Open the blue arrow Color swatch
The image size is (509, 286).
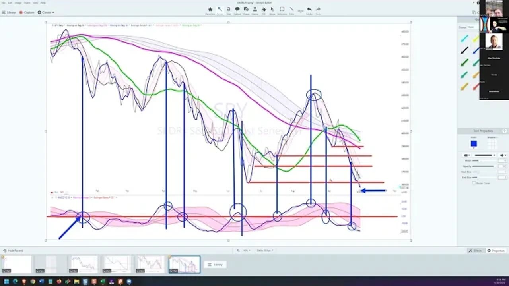tap(474, 144)
